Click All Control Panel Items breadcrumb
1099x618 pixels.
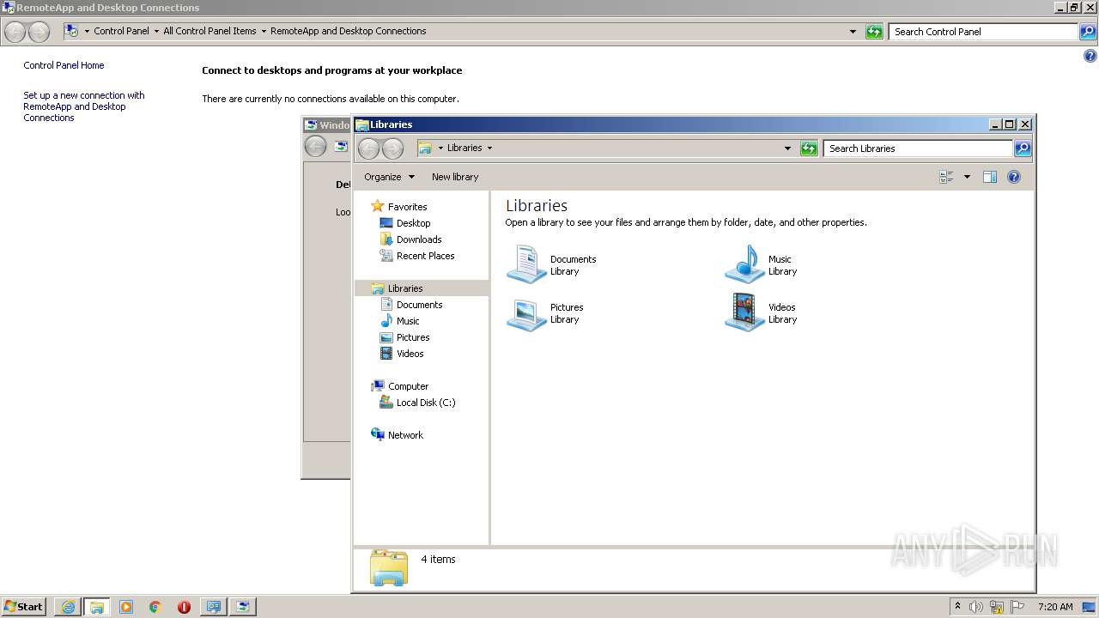coord(209,31)
